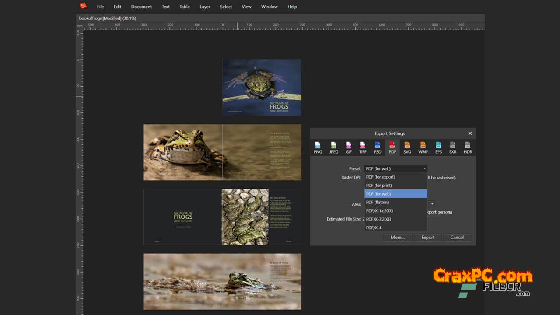The width and height of the screenshot is (560, 315).
Task: Switch to PSD export format
Action: tap(377, 147)
